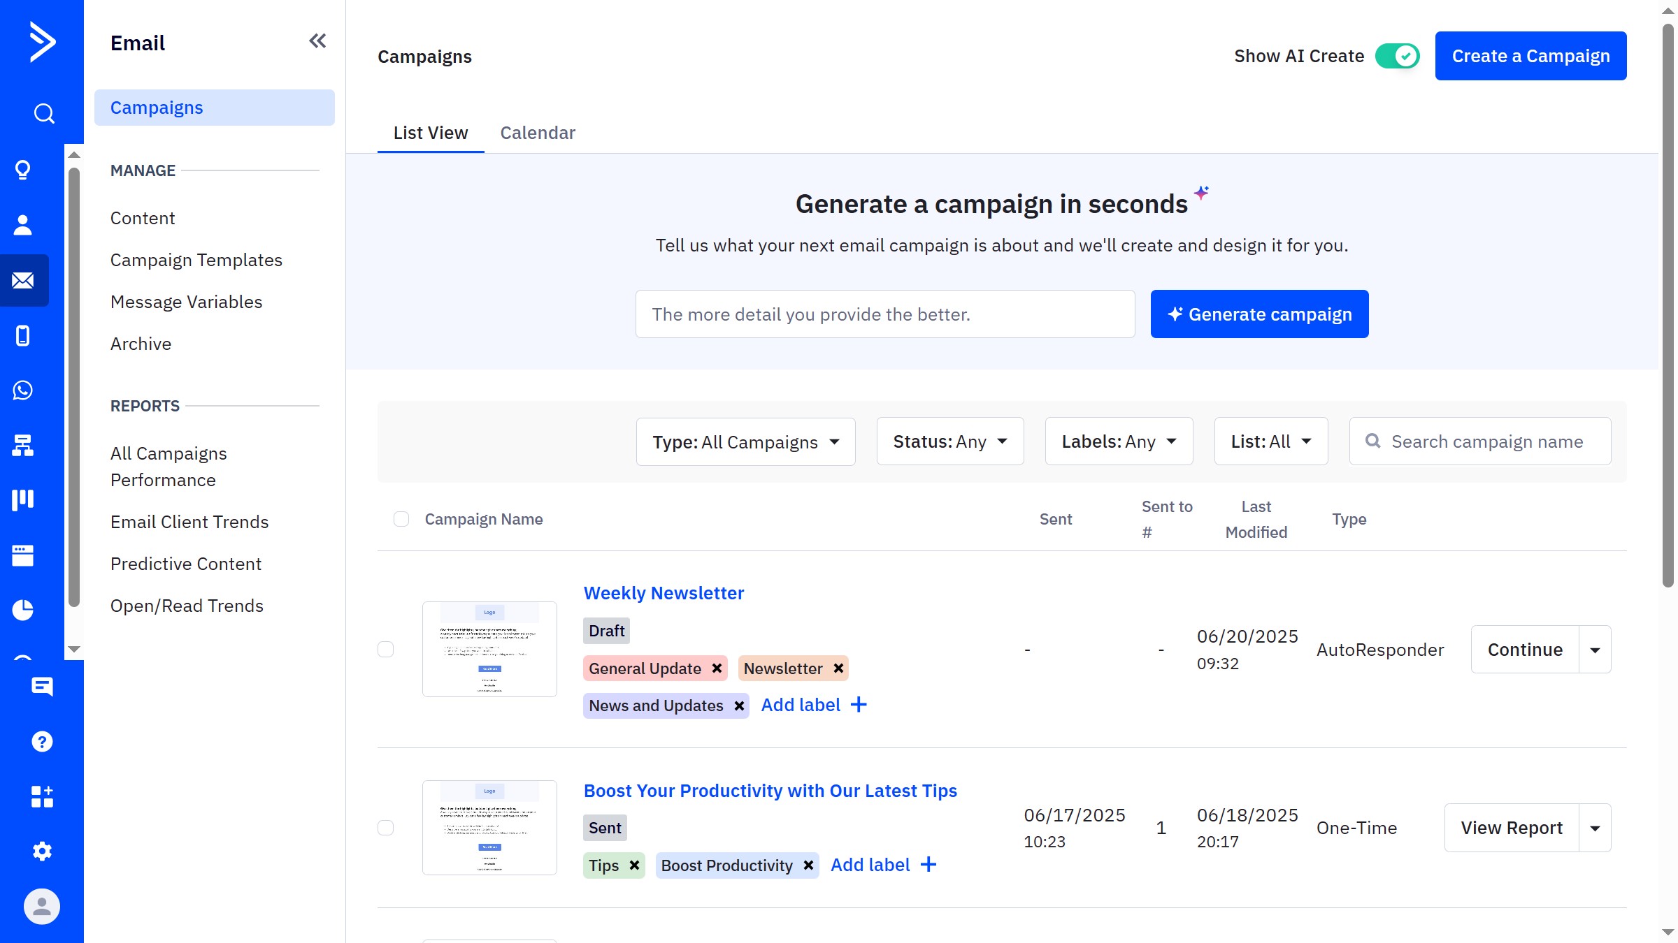The width and height of the screenshot is (1678, 943).
Task: Open the Automations sidebar icon
Action: pos(23,446)
